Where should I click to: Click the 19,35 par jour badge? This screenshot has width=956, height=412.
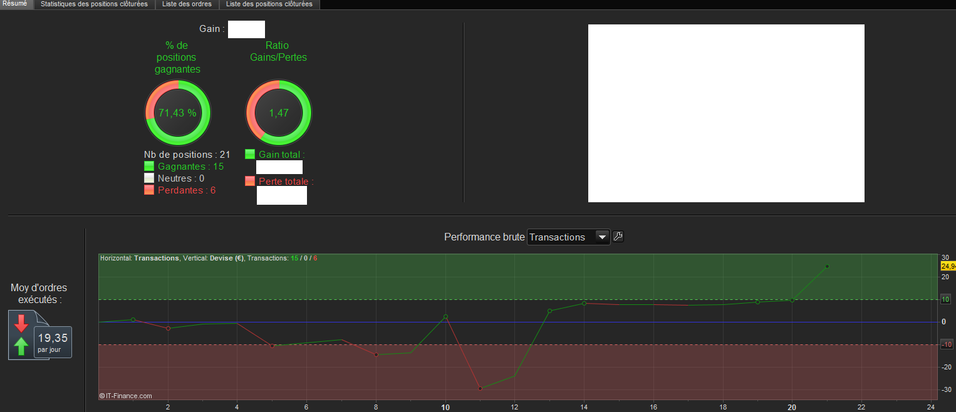point(53,342)
